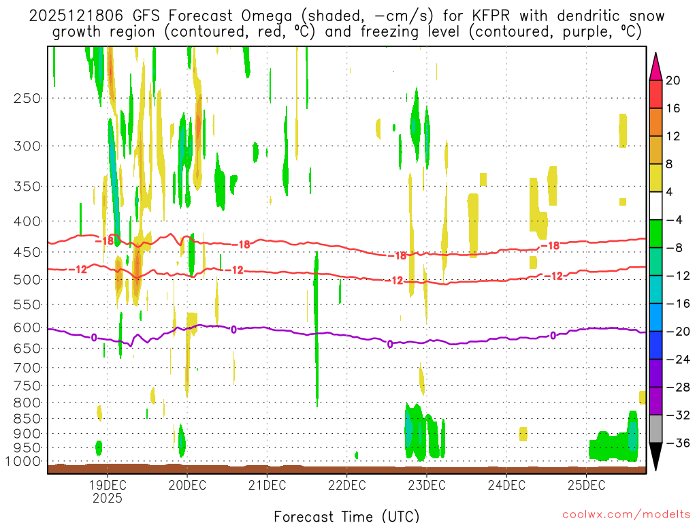697x523 pixels.
Task: Click the 350 pressure level label
Action: click(x=27, y=187)
